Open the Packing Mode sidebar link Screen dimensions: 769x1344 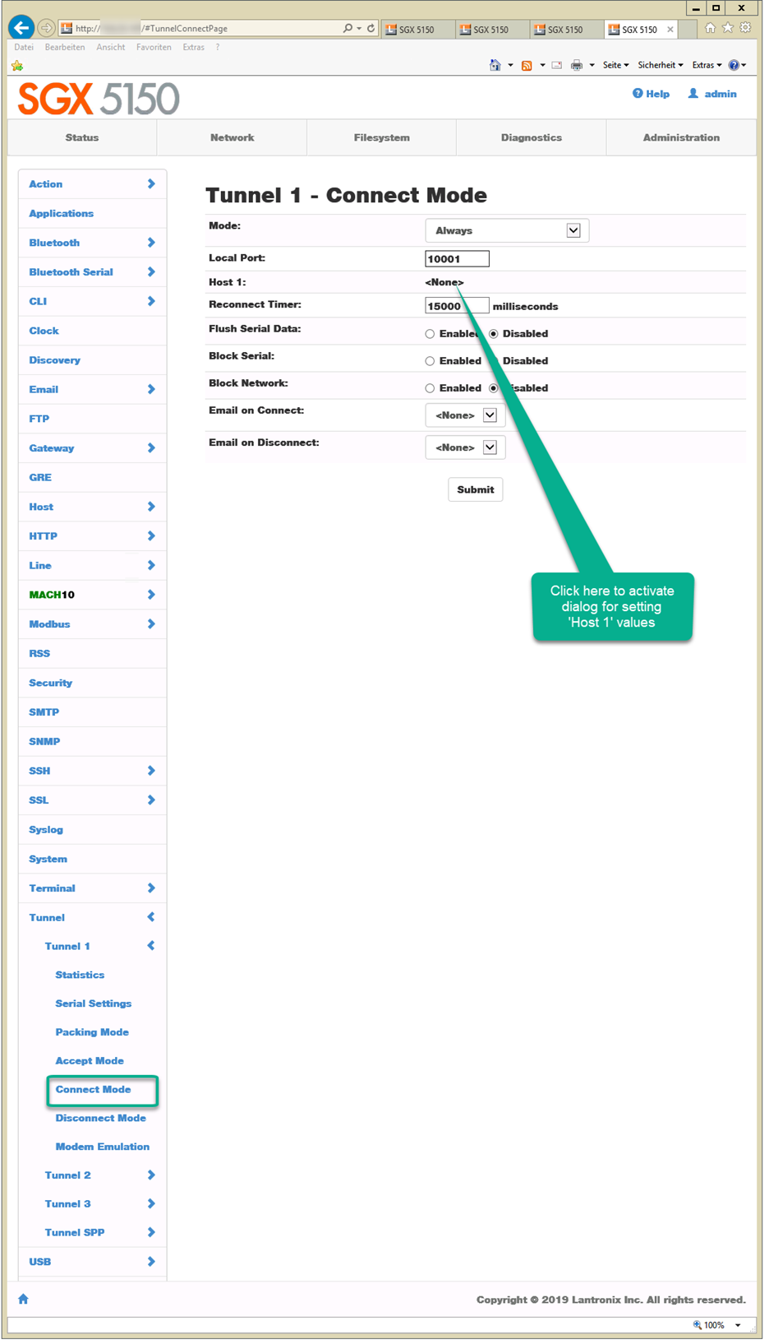click(x=92, y=1032)
